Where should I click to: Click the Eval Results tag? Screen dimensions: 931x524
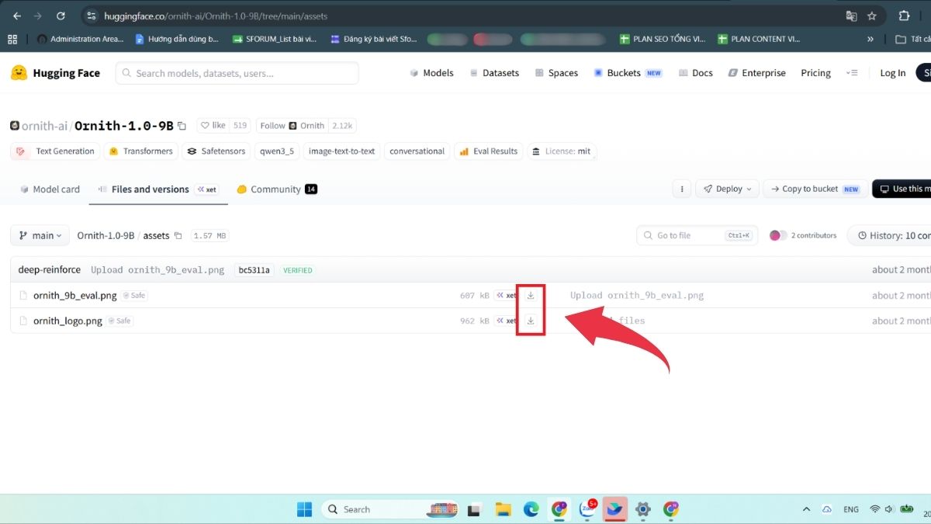tap(488, 151)
